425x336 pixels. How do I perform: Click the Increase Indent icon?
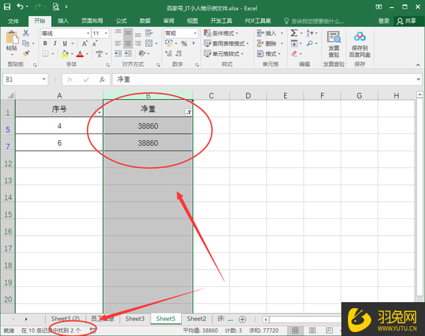(128, 53)
